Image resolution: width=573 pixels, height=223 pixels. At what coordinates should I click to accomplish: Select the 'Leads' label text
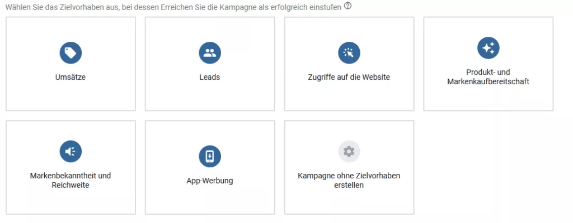point(210,77)
